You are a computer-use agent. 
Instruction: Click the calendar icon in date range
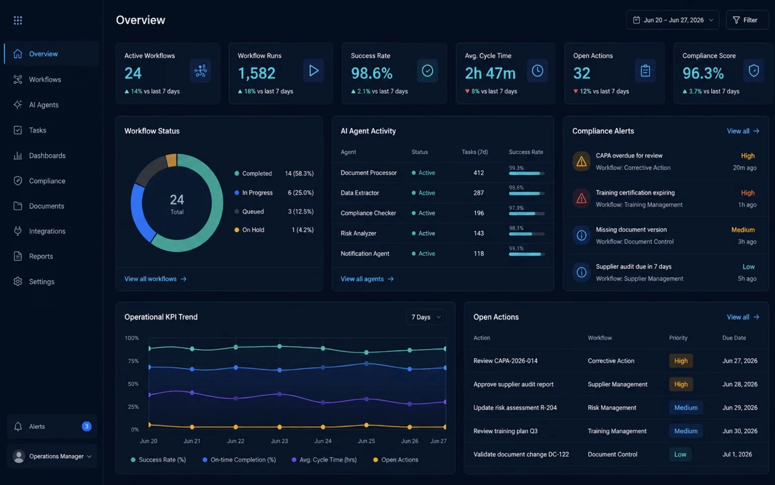636,20
